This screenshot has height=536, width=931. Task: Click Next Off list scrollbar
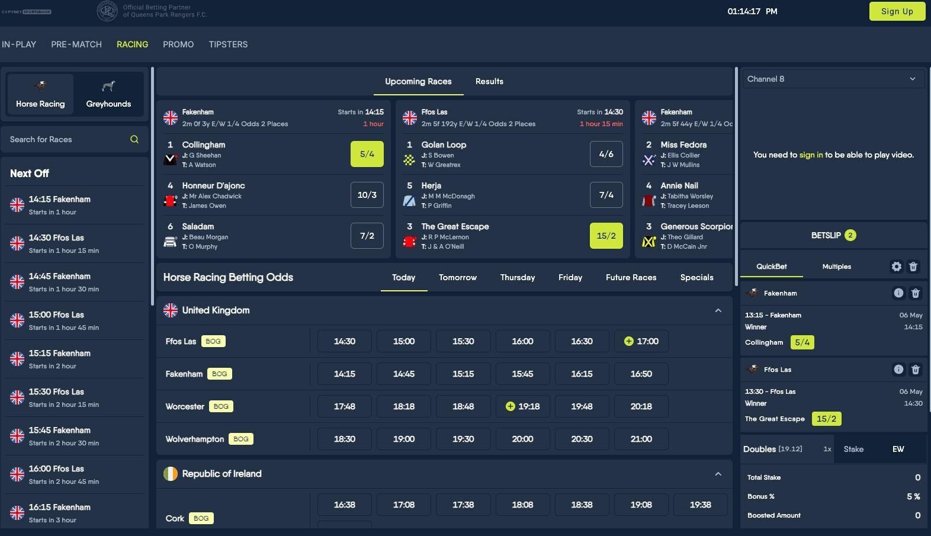pyautogui.click(x=152, y=187)
